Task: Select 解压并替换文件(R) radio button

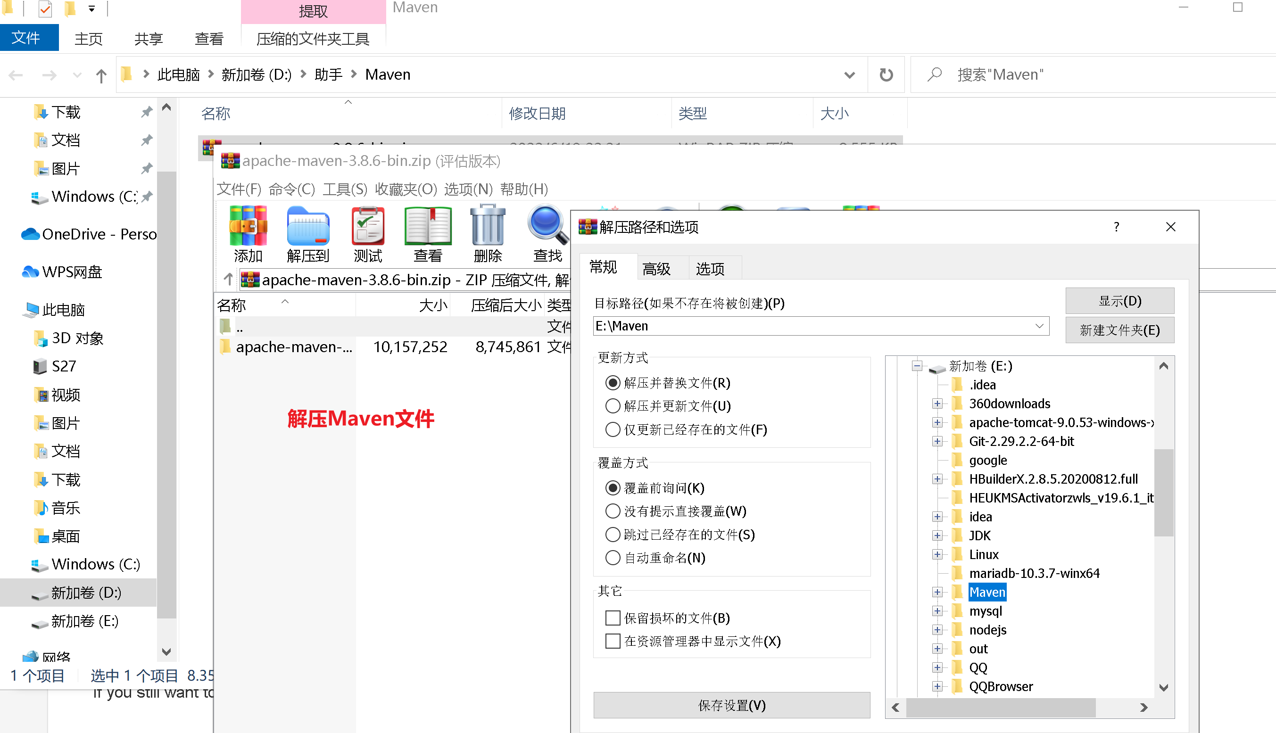Action: (613, 383)
